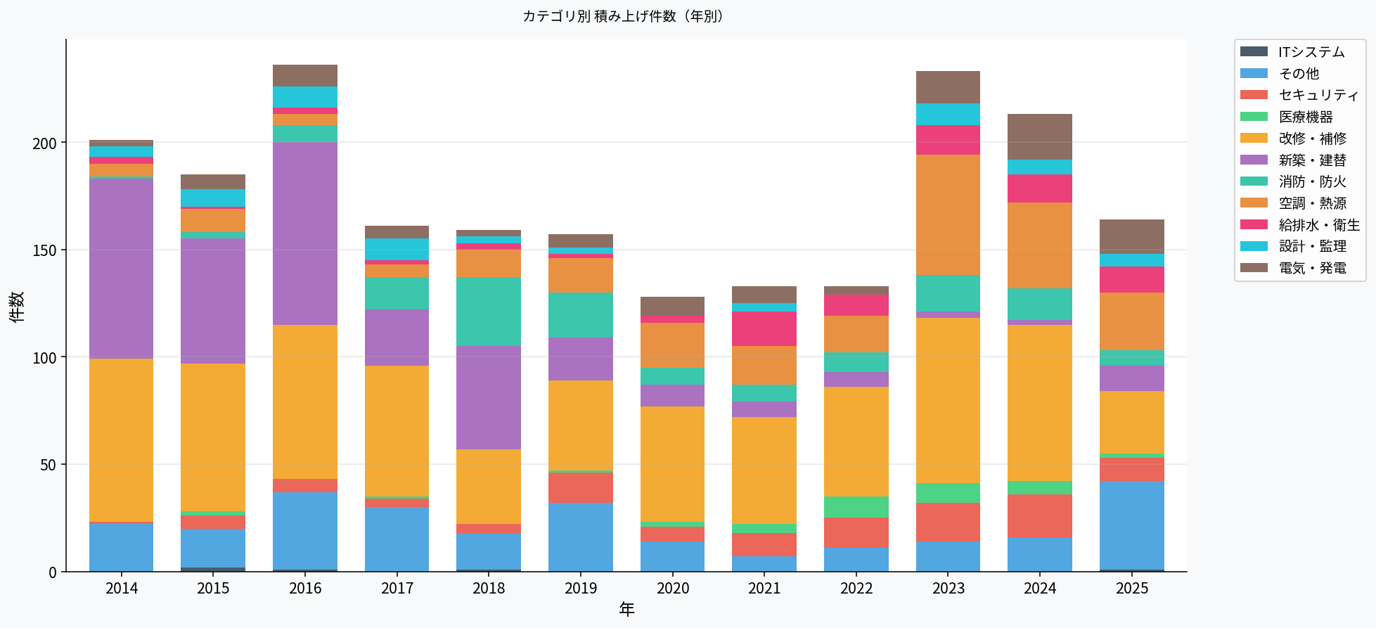The width and height of the screenshot is (1376, 628).
Task: Click the セキュリティ legend color swatch
Action: pos(1254,95)
